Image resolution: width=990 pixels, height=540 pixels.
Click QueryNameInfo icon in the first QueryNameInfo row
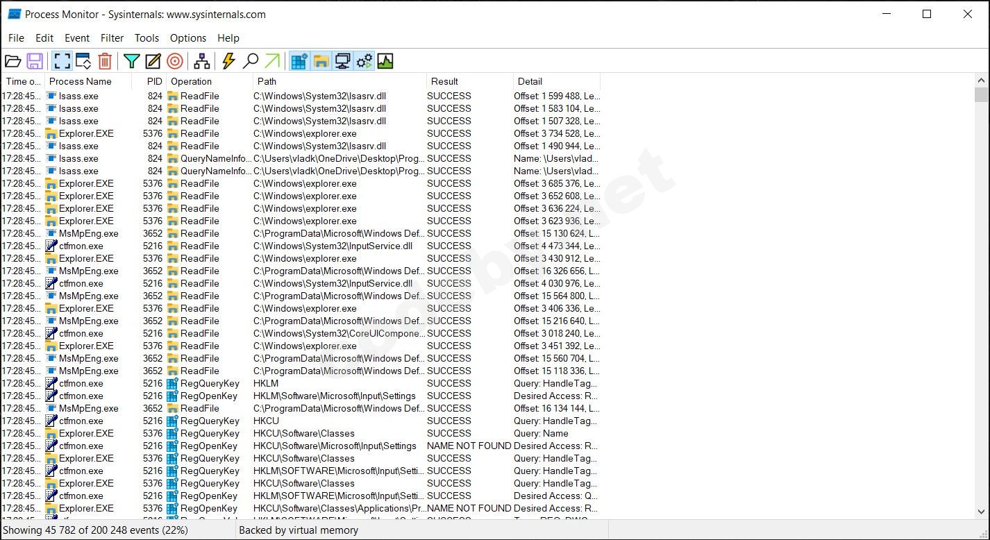[x=173, y=158]
